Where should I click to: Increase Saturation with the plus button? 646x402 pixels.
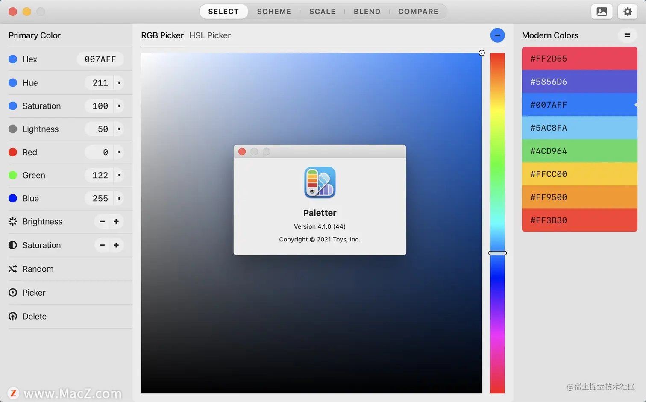point(116,245)
